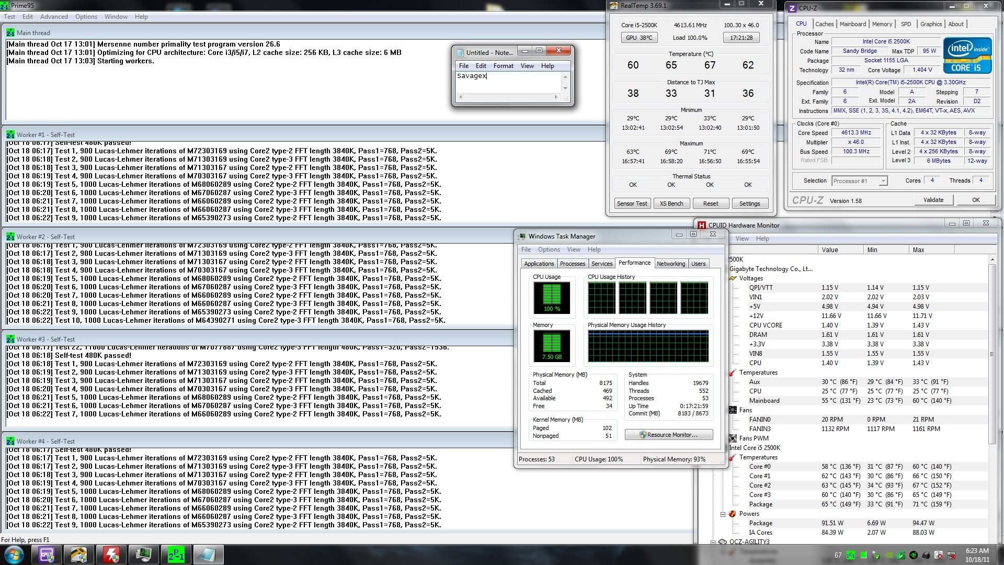Click the Sensor Test button in RealTemp
The width and height of the screenshot is (1004, 565).
(x=632, y=204)
